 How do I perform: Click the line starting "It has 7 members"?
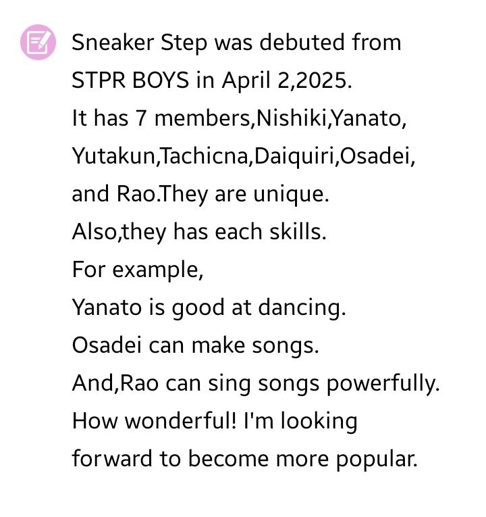coord(239,118)
